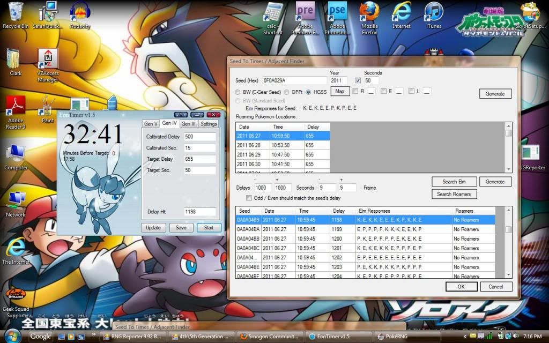549x343 pixels.
Task: Select the DPPt radio button
Action: click(x=287, y=92)
